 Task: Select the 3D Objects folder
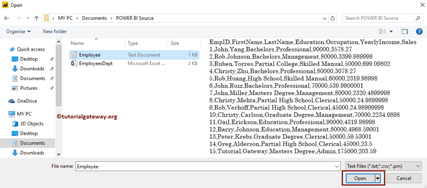tap(32, 124)
